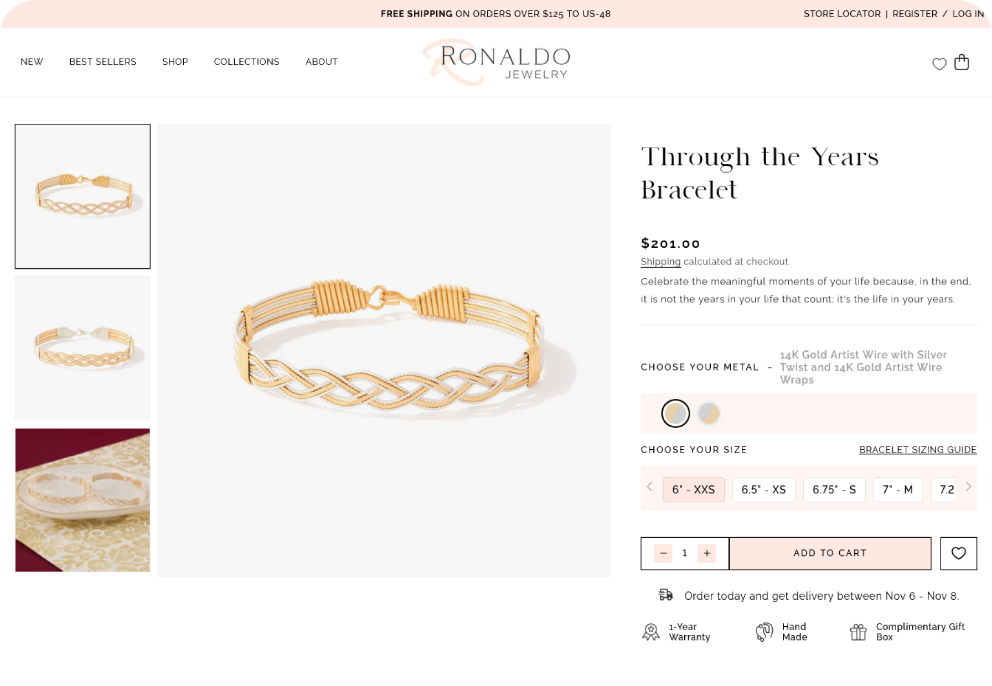Add bracelet to wishlist with heart button
The width and height of the screenshot is (992, 686).
click(x=958, y=553)
